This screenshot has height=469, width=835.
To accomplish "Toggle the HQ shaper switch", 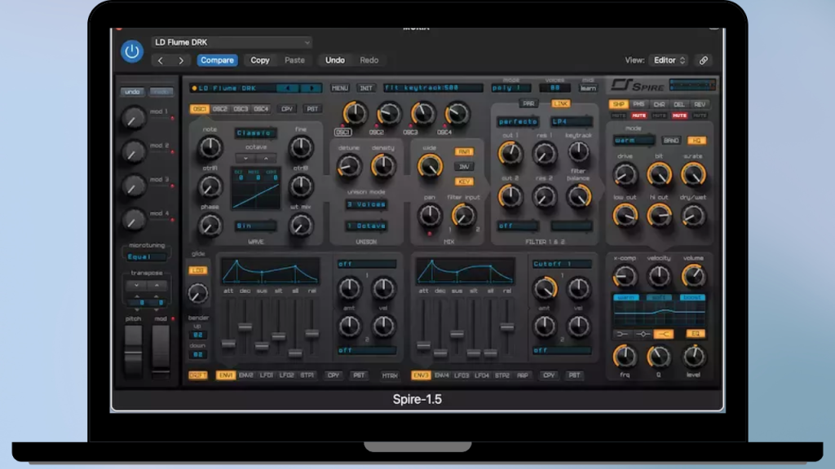I will click(696, 141).
